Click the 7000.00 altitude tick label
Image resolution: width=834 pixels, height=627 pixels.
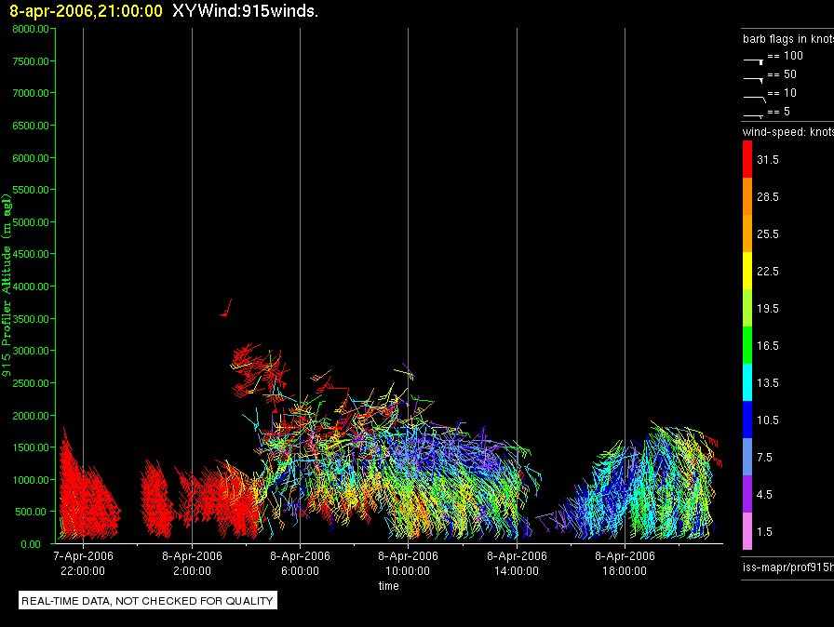point(31,93)
